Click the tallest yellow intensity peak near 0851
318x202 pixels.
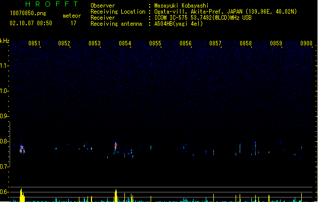click(22, 195)
